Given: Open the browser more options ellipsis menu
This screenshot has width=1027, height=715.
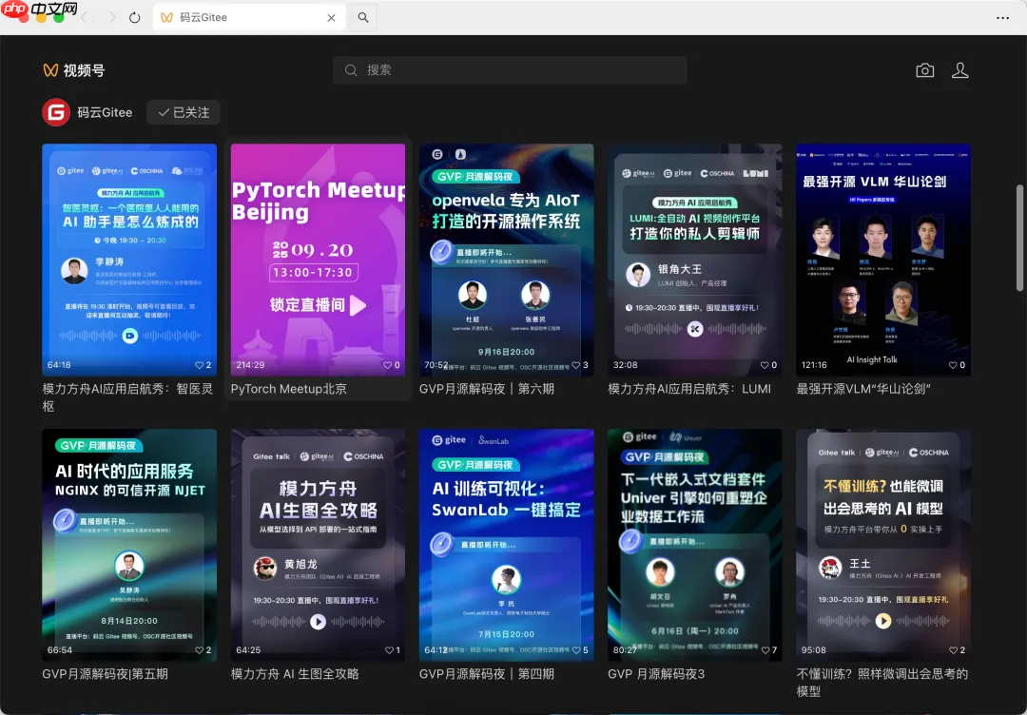Looking at the screenshot, I should 1002,17.
